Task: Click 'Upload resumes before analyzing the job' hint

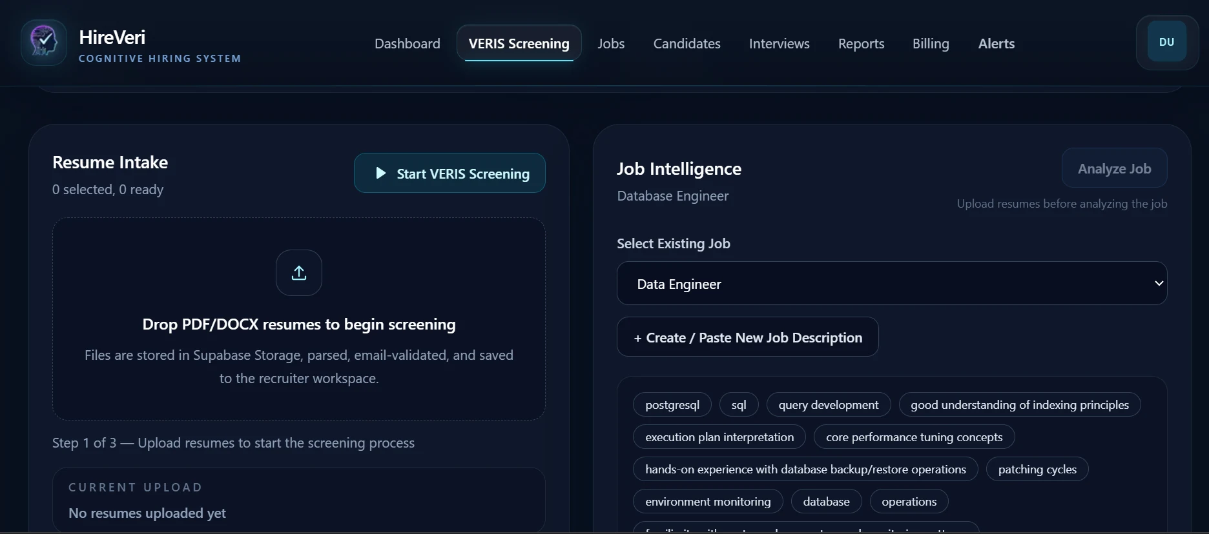Action: [x=1062, y=204]
